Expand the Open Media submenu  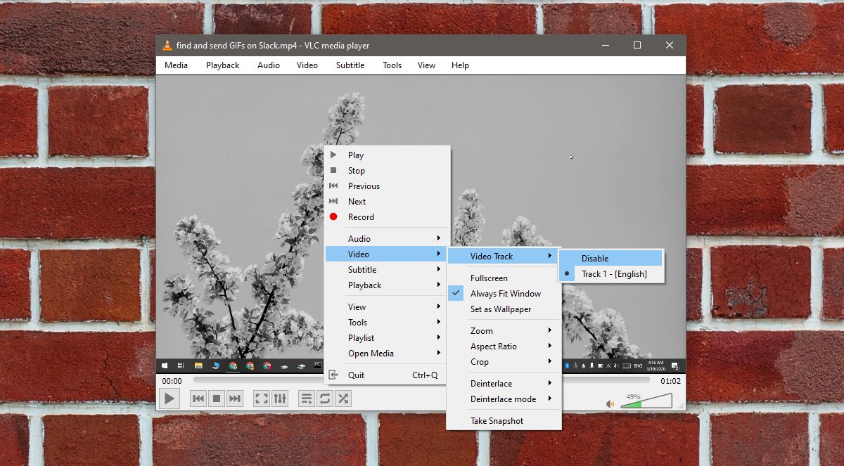tap(387, 354)
